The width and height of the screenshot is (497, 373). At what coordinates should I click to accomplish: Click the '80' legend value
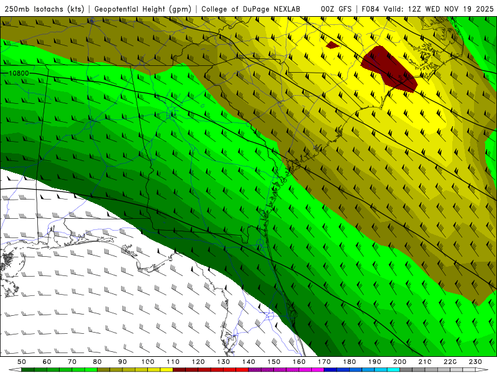click(98, 362)
